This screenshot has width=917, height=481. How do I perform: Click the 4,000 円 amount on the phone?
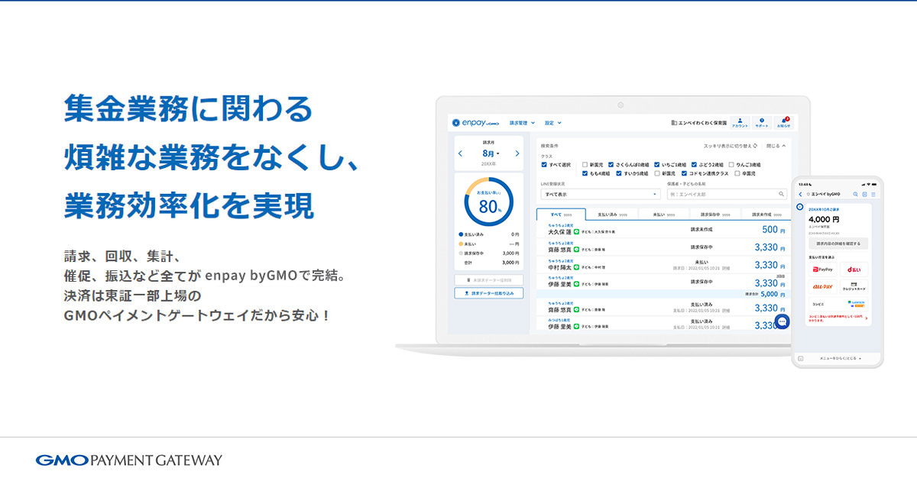[x=823, y=219]
